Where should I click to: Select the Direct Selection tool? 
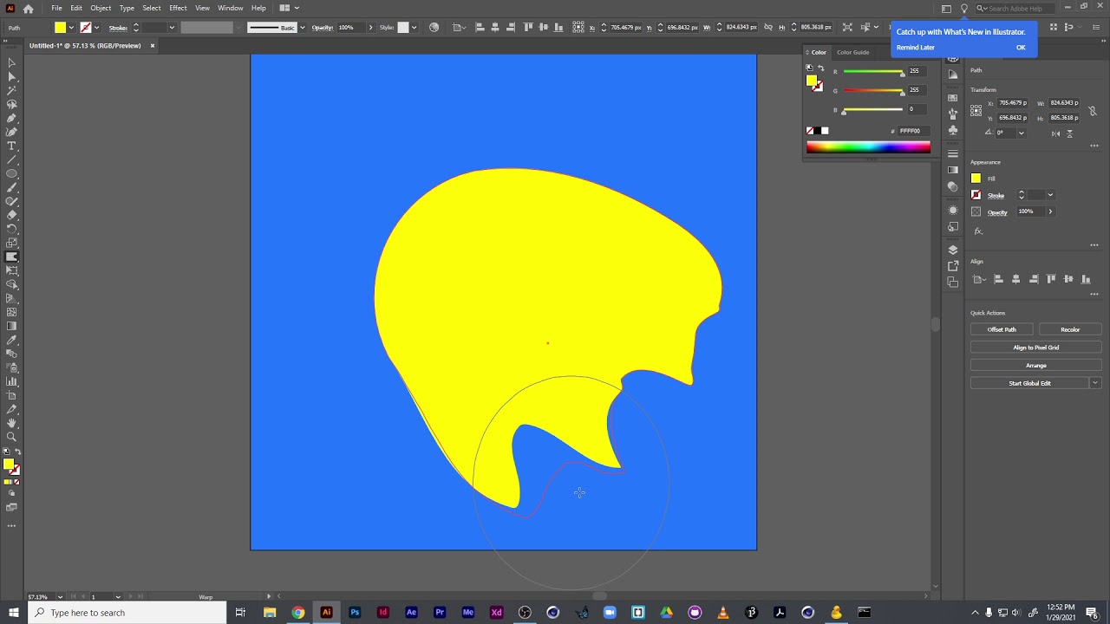click(x=11, y=76)
